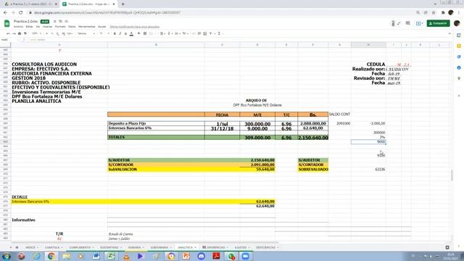Open the font family dropdown

point(86,34)
